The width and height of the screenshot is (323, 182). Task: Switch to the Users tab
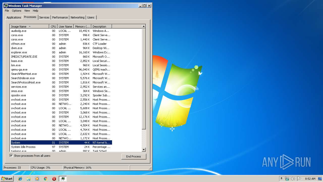coord(91,17)
